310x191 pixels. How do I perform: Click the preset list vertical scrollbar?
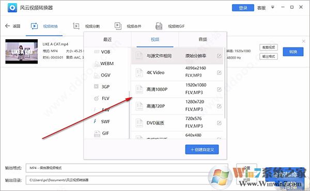[x=225, y=83]
